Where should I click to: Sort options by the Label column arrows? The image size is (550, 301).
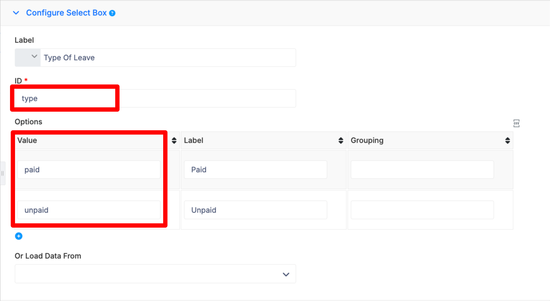click(341, 141)
